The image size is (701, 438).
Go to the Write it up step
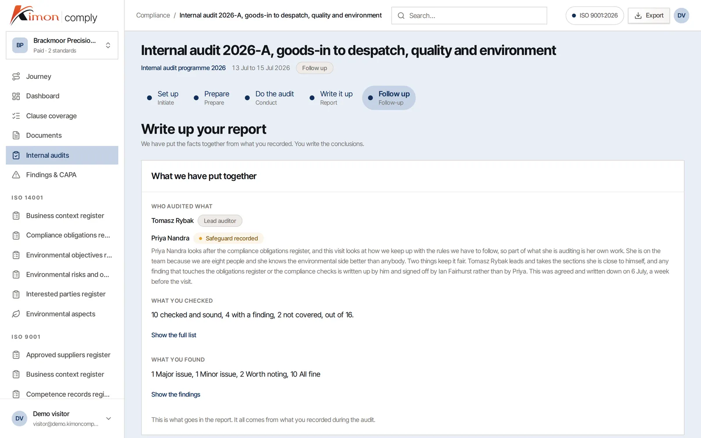[x=331, y=98]
